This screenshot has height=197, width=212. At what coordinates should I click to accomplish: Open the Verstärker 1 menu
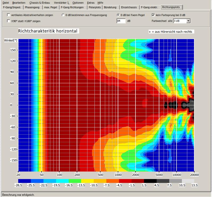pyautogui.click(x=61, y=2)
